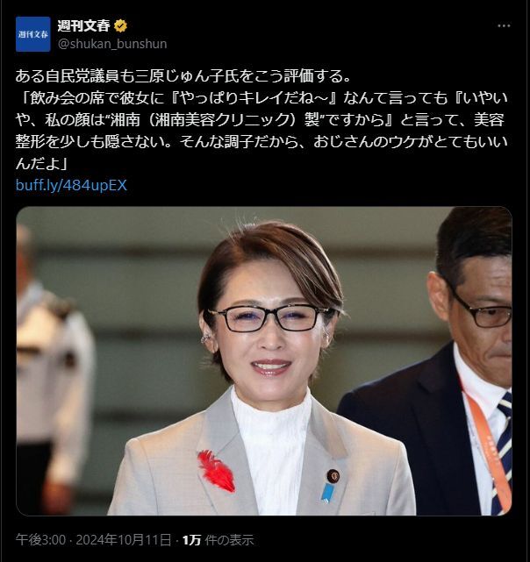
Task: Click the 午後3:00 timestamp
Action: tap(40, 540)
